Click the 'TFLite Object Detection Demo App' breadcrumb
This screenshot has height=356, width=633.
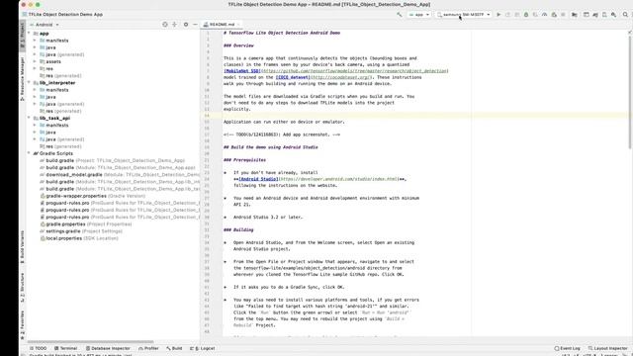[65, 15]
